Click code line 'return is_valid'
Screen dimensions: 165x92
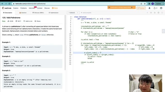tap(87, 62)
